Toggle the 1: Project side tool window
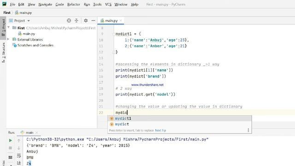Screen dimensions: 295x166 [3, 28]
